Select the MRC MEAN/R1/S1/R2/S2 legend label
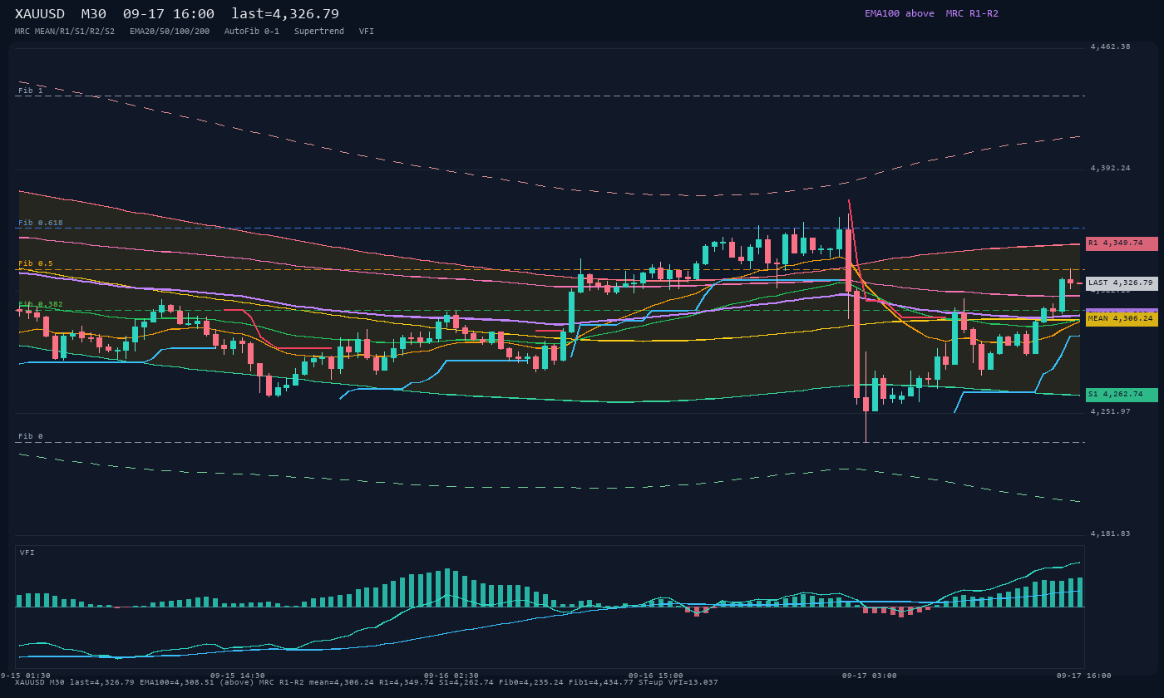The image size is (1164, 698). tap(65, 31)
